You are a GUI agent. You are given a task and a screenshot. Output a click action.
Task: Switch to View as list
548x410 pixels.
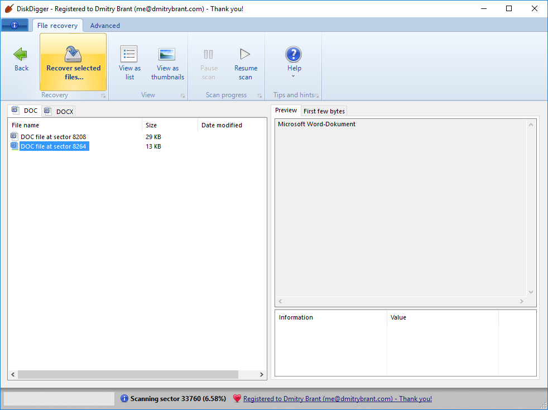click(x=129, y=63)
